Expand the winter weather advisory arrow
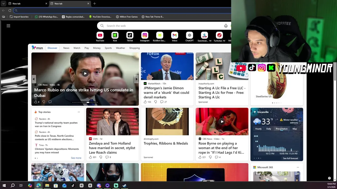337x189 pixels. [299, 121]
